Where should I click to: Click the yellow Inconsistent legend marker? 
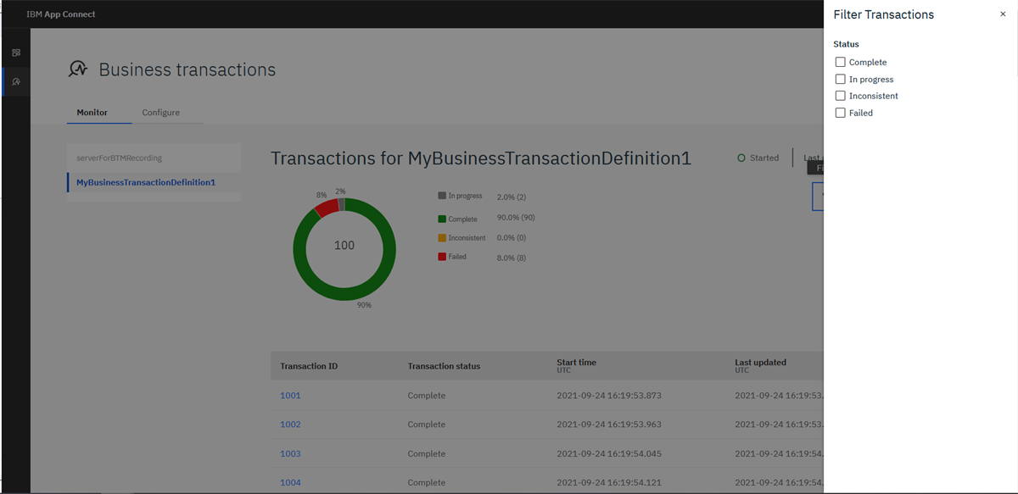[x=441, y=238]
